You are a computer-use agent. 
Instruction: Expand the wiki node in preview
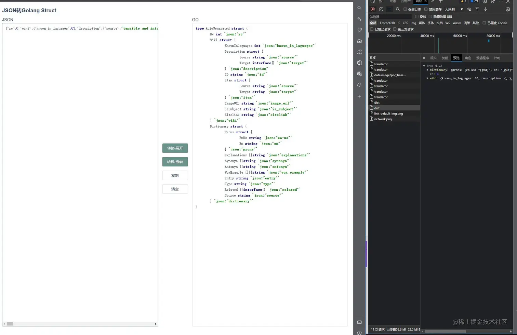427,78
